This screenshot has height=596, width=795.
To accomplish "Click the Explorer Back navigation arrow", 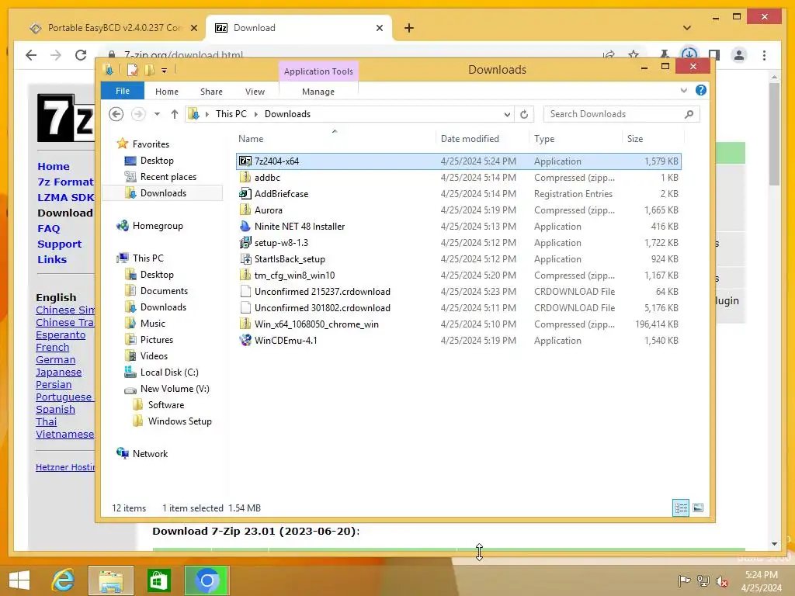I will pyautogui.click(x=116, y=114).
